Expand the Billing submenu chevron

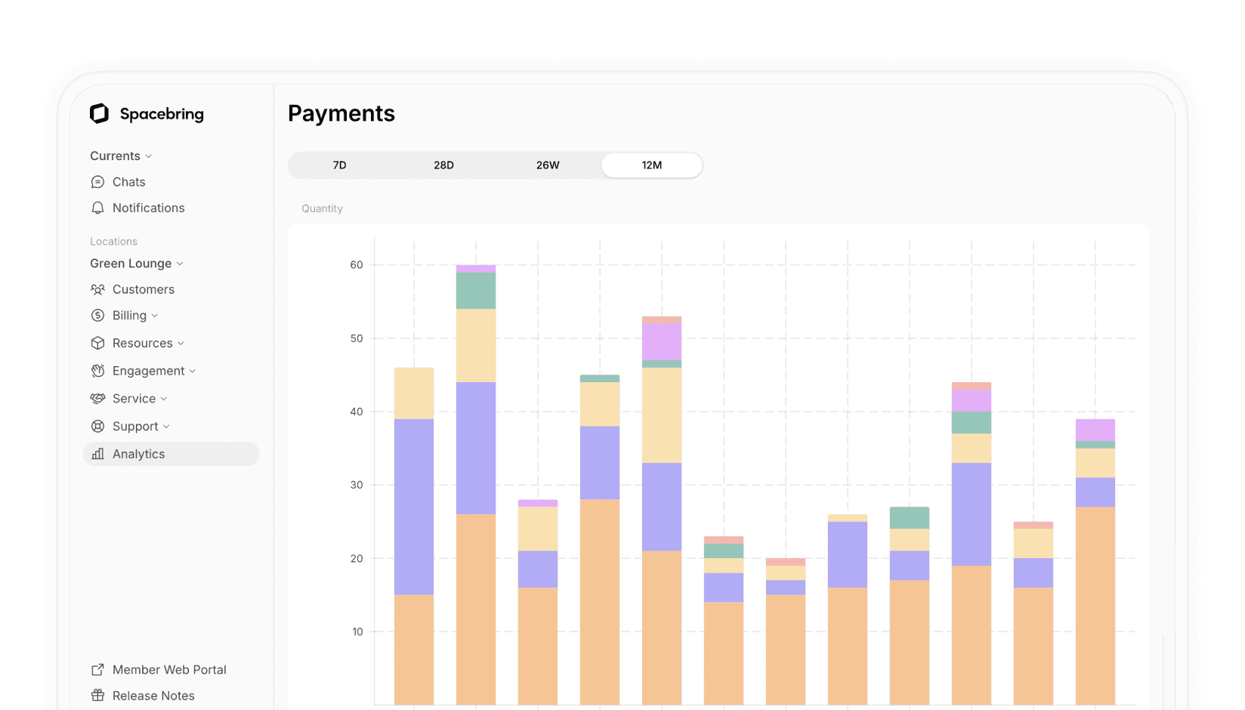(x=155, y=315)
